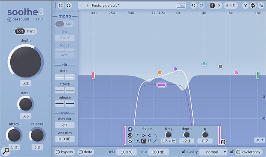266x157 pixels.
Task: Click the mono section header
Action: [65, 16]
